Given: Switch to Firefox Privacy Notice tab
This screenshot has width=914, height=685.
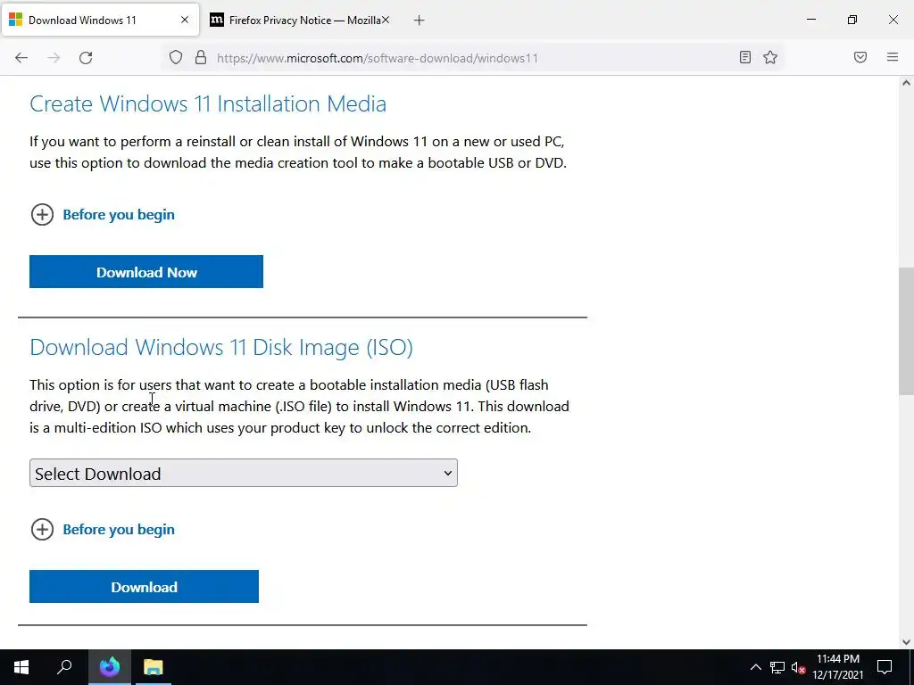Looking at the screenshot, I should click(x=299, y=20).
